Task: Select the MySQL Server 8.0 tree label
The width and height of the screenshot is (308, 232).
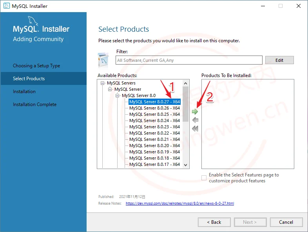Action: tap(139, 96)
